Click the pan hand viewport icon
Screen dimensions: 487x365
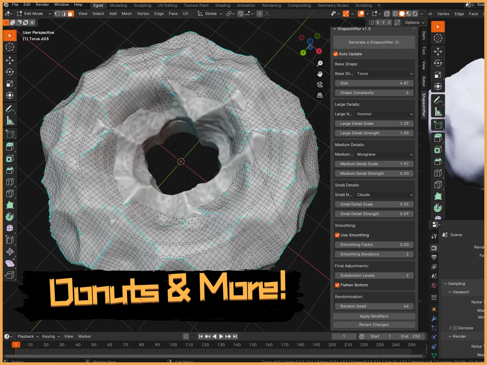point(320,74)
